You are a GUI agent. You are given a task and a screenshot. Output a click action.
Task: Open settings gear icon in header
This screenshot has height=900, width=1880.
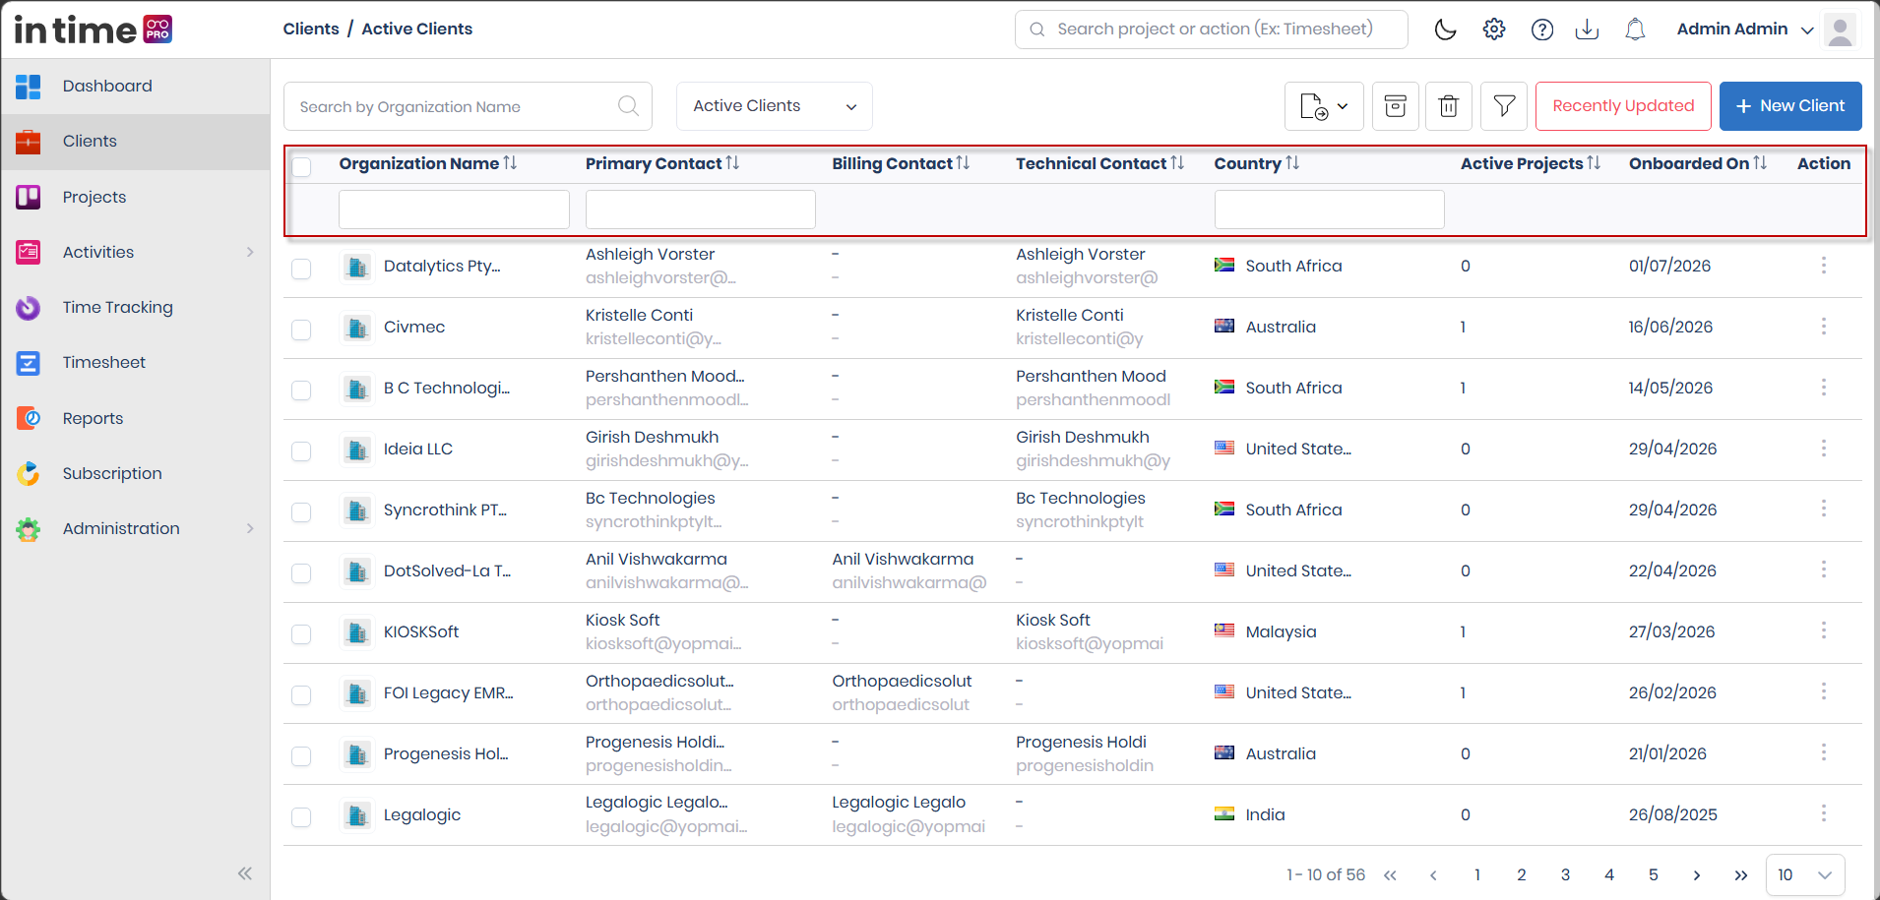pos(1494,30)
